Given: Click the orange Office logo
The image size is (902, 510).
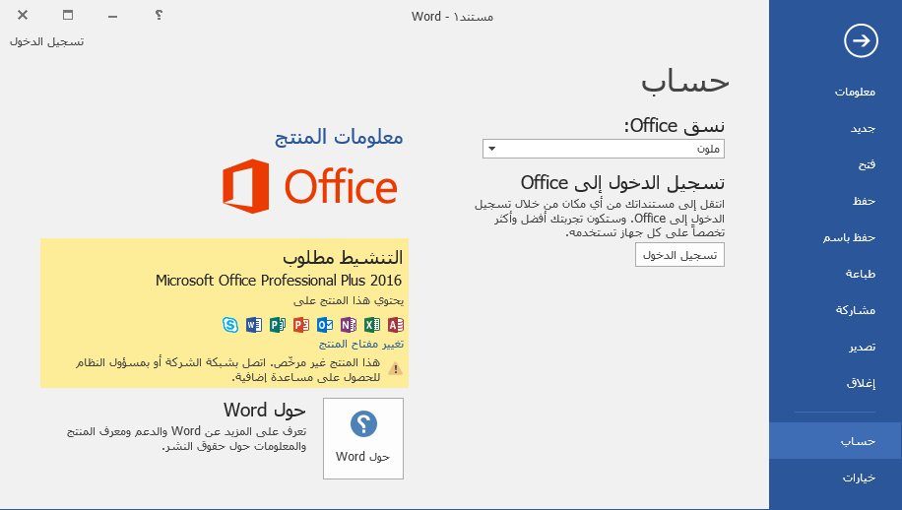Looking at the screenshot, I should 310,186.
